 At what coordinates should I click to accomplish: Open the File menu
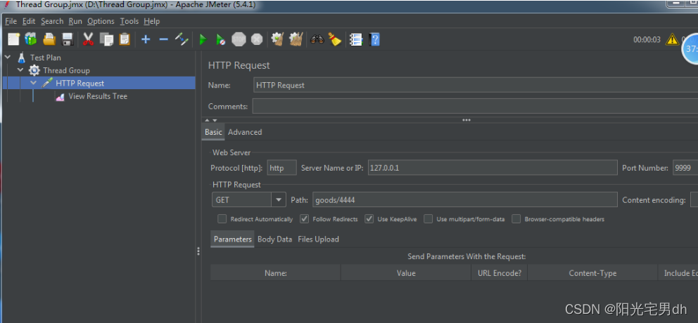[11, 21]
